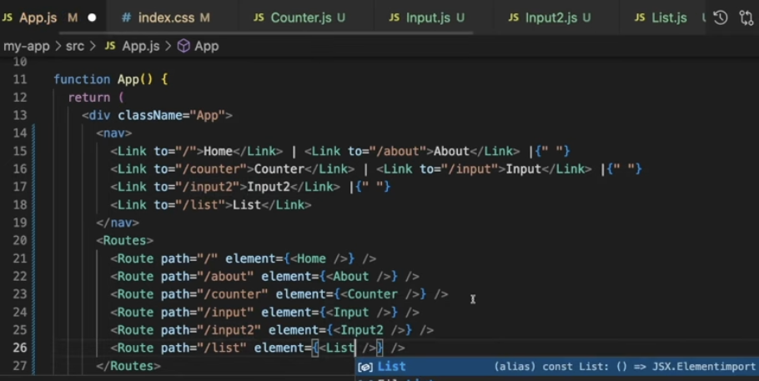The image size is (759, 381).
Task: Click the App cube symbol icon in breadcrumb
Action: 183,46
